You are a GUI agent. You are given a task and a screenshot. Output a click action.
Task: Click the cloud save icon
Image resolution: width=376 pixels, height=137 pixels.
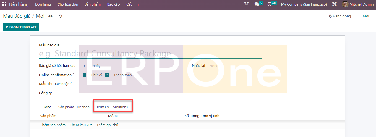point(50,16)
